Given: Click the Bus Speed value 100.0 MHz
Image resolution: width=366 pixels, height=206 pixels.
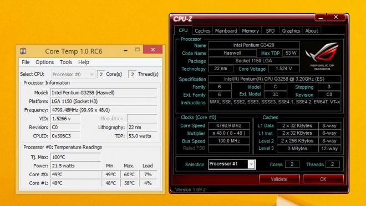Looking at the screenshot, I should (228, 141).
